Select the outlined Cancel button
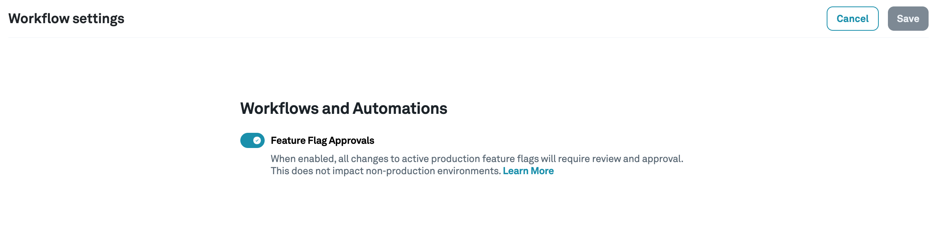This screenshot has height=233, width=940. [x=853, y=18]
